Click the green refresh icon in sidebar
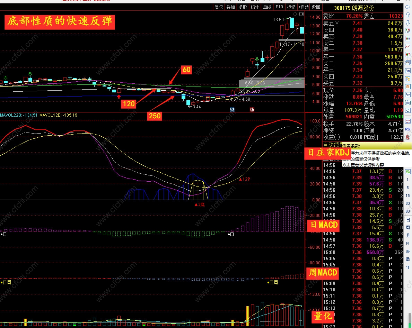 coord(407,172)
